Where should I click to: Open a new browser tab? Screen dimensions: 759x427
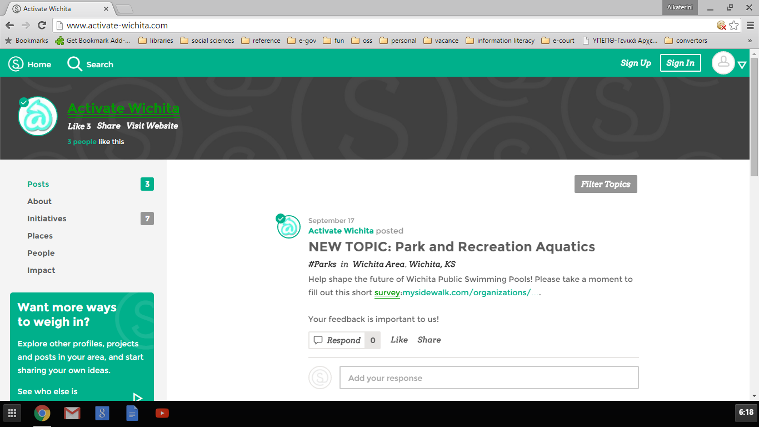point(124,9)
